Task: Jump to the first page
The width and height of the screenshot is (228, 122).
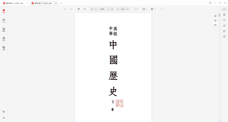Action: click(x=92, y=9)
